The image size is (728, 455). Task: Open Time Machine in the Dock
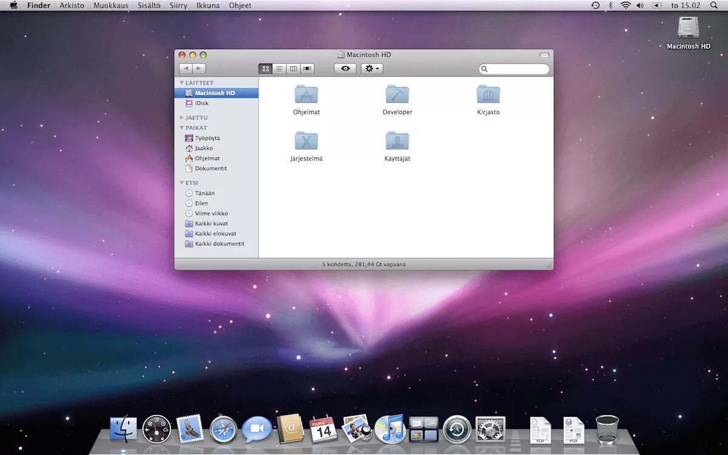click(x=457, y=429)
